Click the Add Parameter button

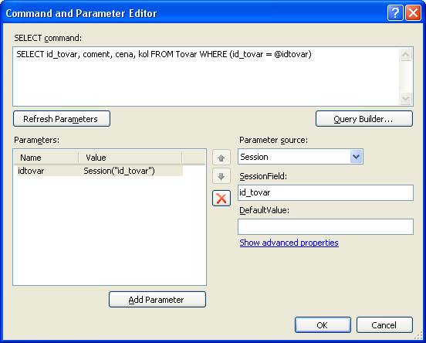157,300
